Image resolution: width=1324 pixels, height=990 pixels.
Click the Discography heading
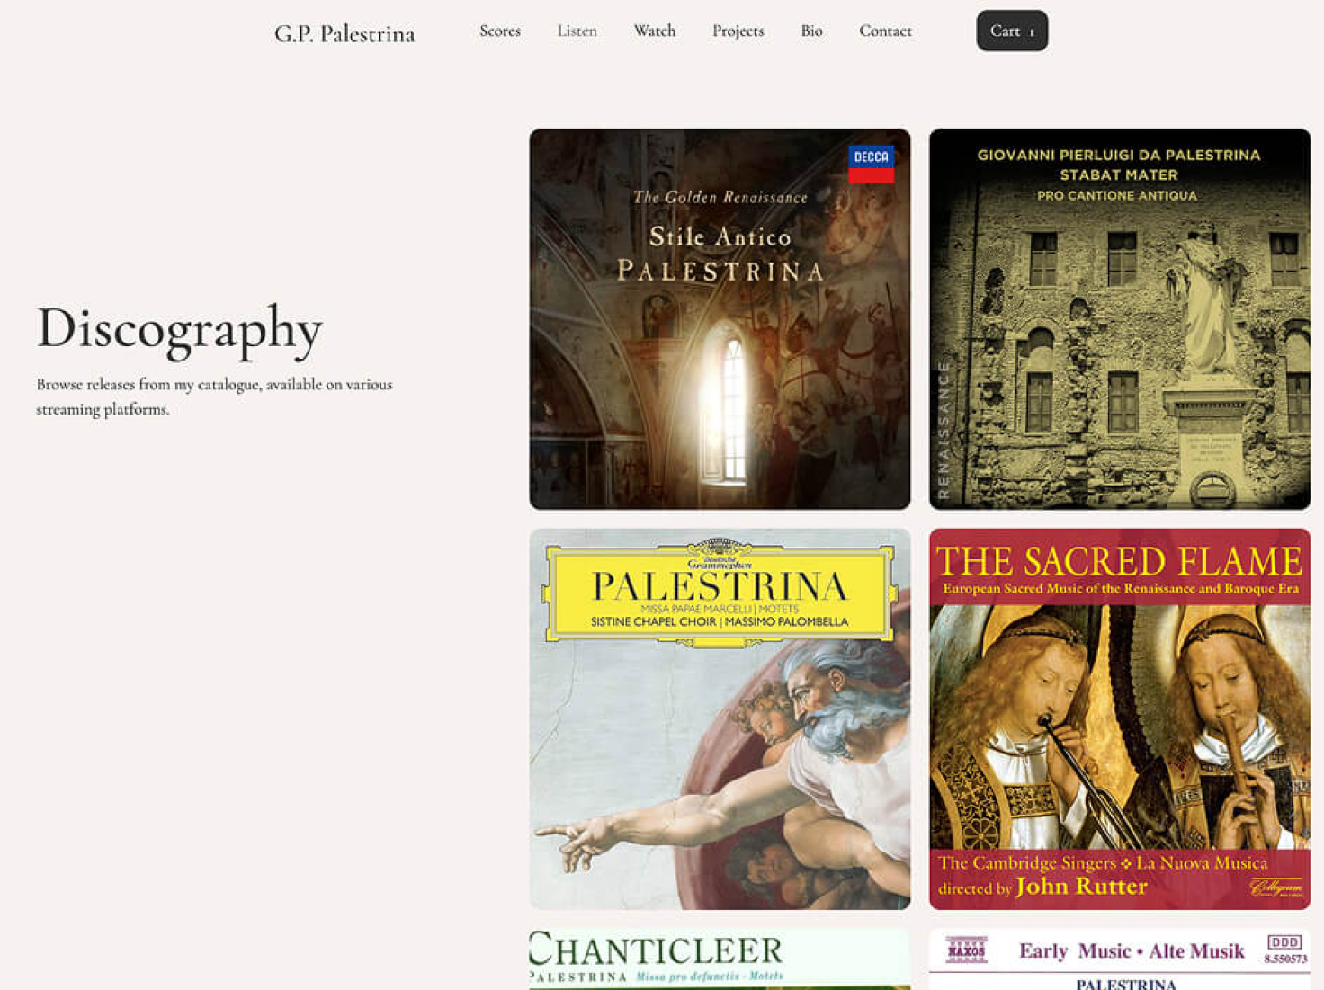179,330
